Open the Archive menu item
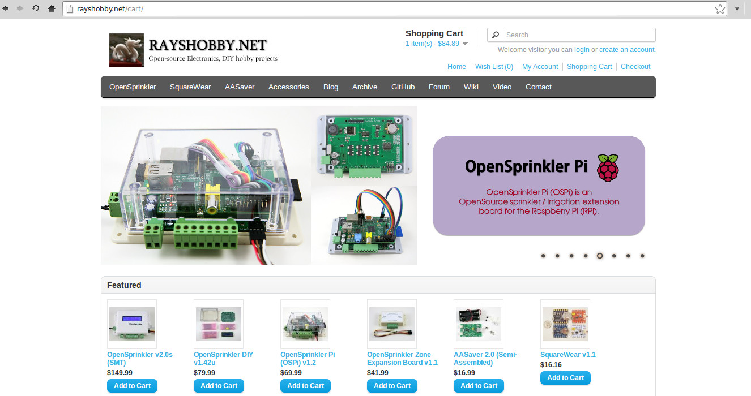 365,87
